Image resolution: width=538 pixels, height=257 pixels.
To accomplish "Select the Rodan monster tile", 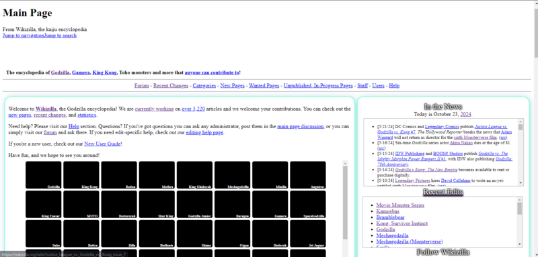I will pos(119,175).
